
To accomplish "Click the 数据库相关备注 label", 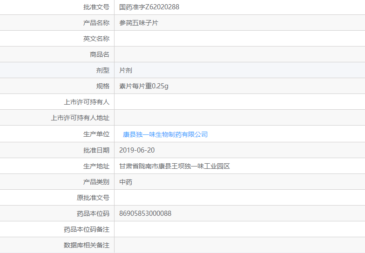I will [x=87, y=245].
